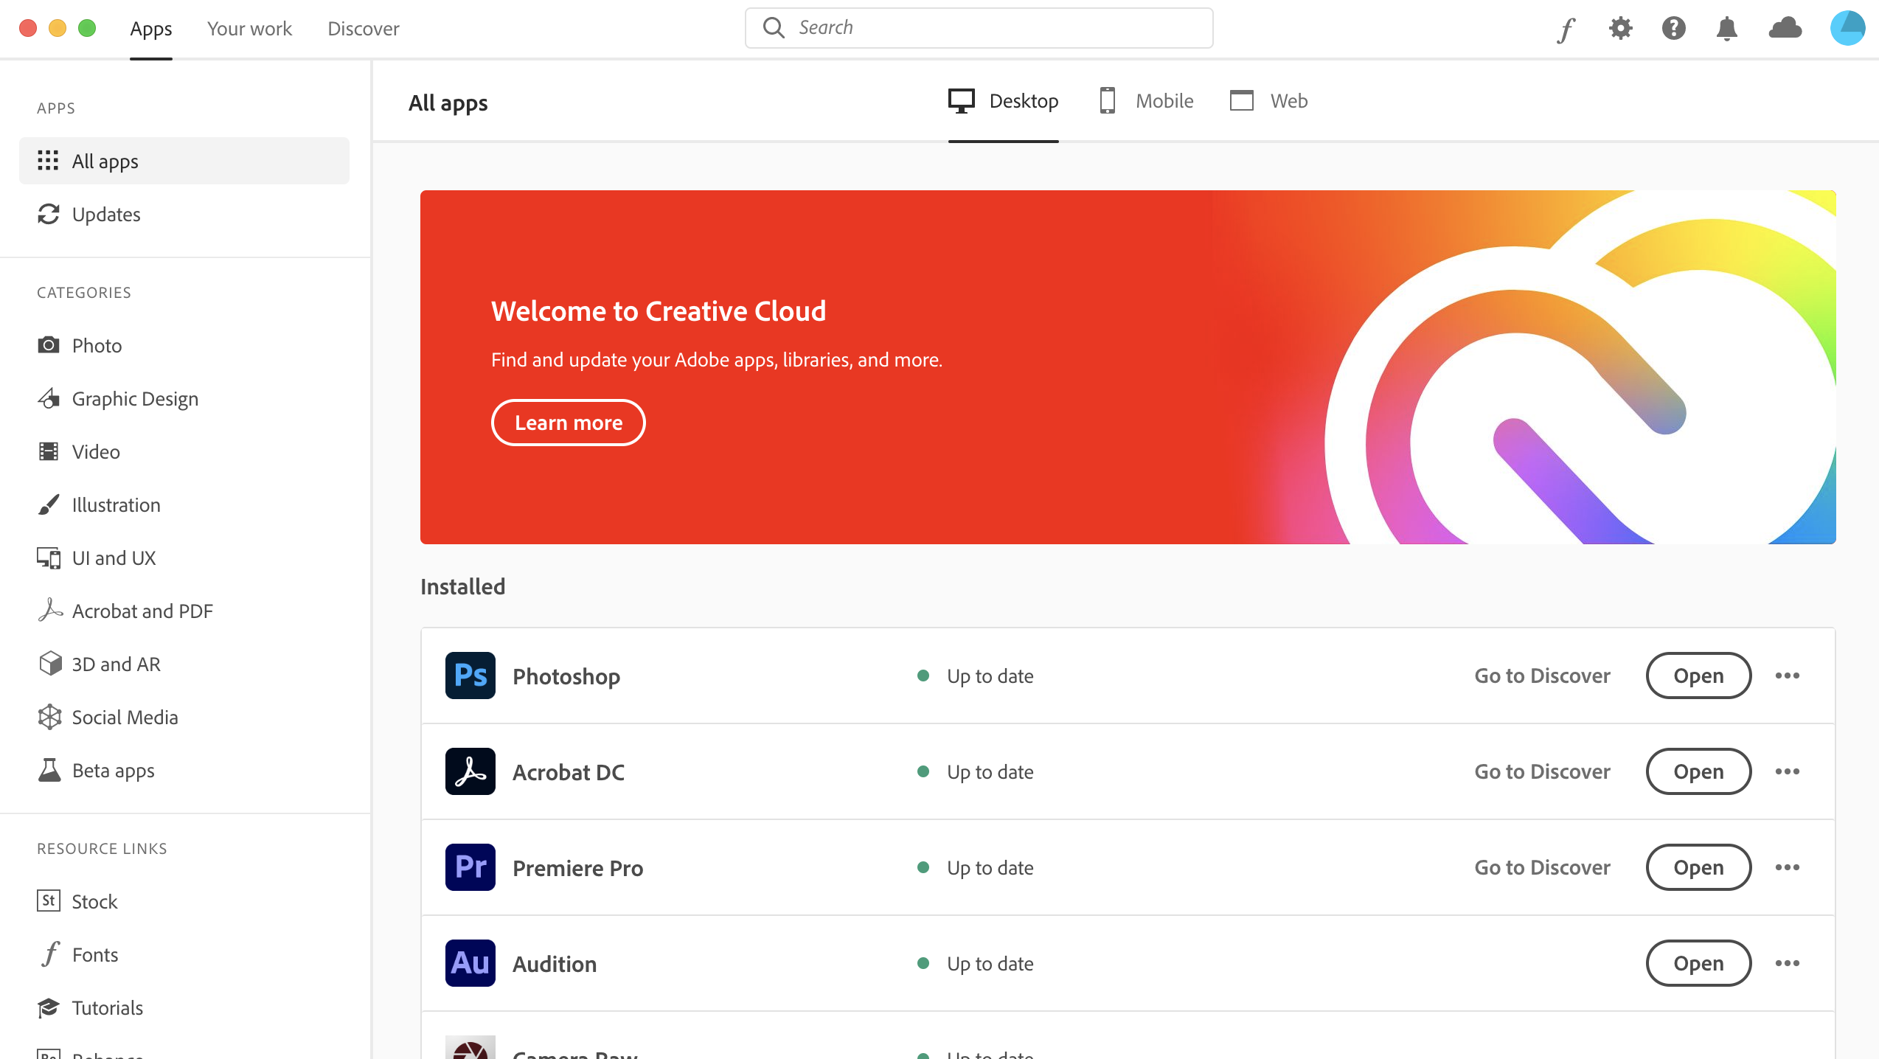Open notifications via the bell icon
This screenshot has height=1059, width=1879.
[x=1726, y=29]
